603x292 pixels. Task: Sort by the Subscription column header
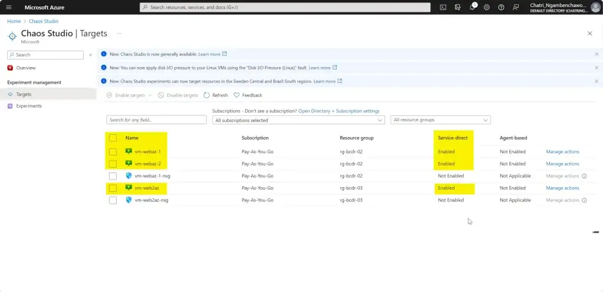pyautogui.click(x=255, y=138)
